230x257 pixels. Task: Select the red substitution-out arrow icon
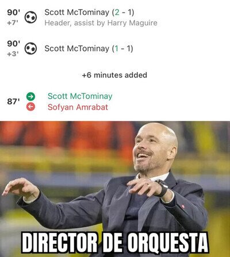pyautogui.click(x=30, y=107)
